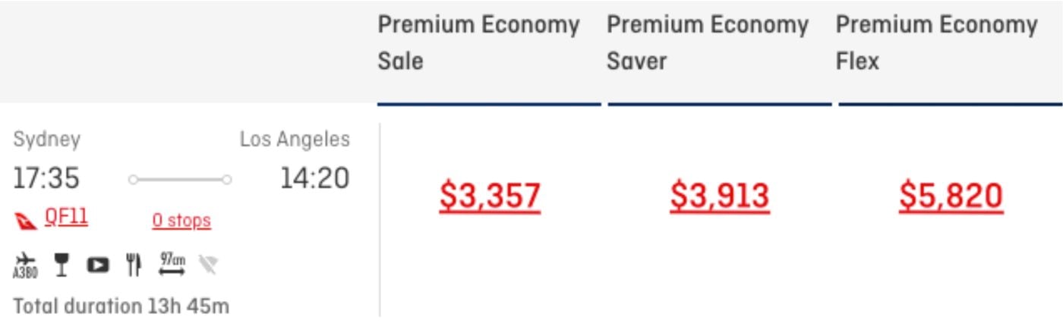The height and width of the screenshot is (336, 1063).
Task: Click the 97cm seat pitch icon
Action: (x=172, y=264)
